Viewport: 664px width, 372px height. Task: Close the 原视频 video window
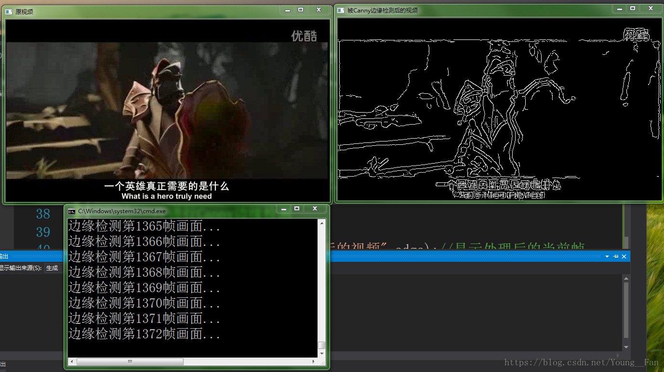[x=319, y=10]
